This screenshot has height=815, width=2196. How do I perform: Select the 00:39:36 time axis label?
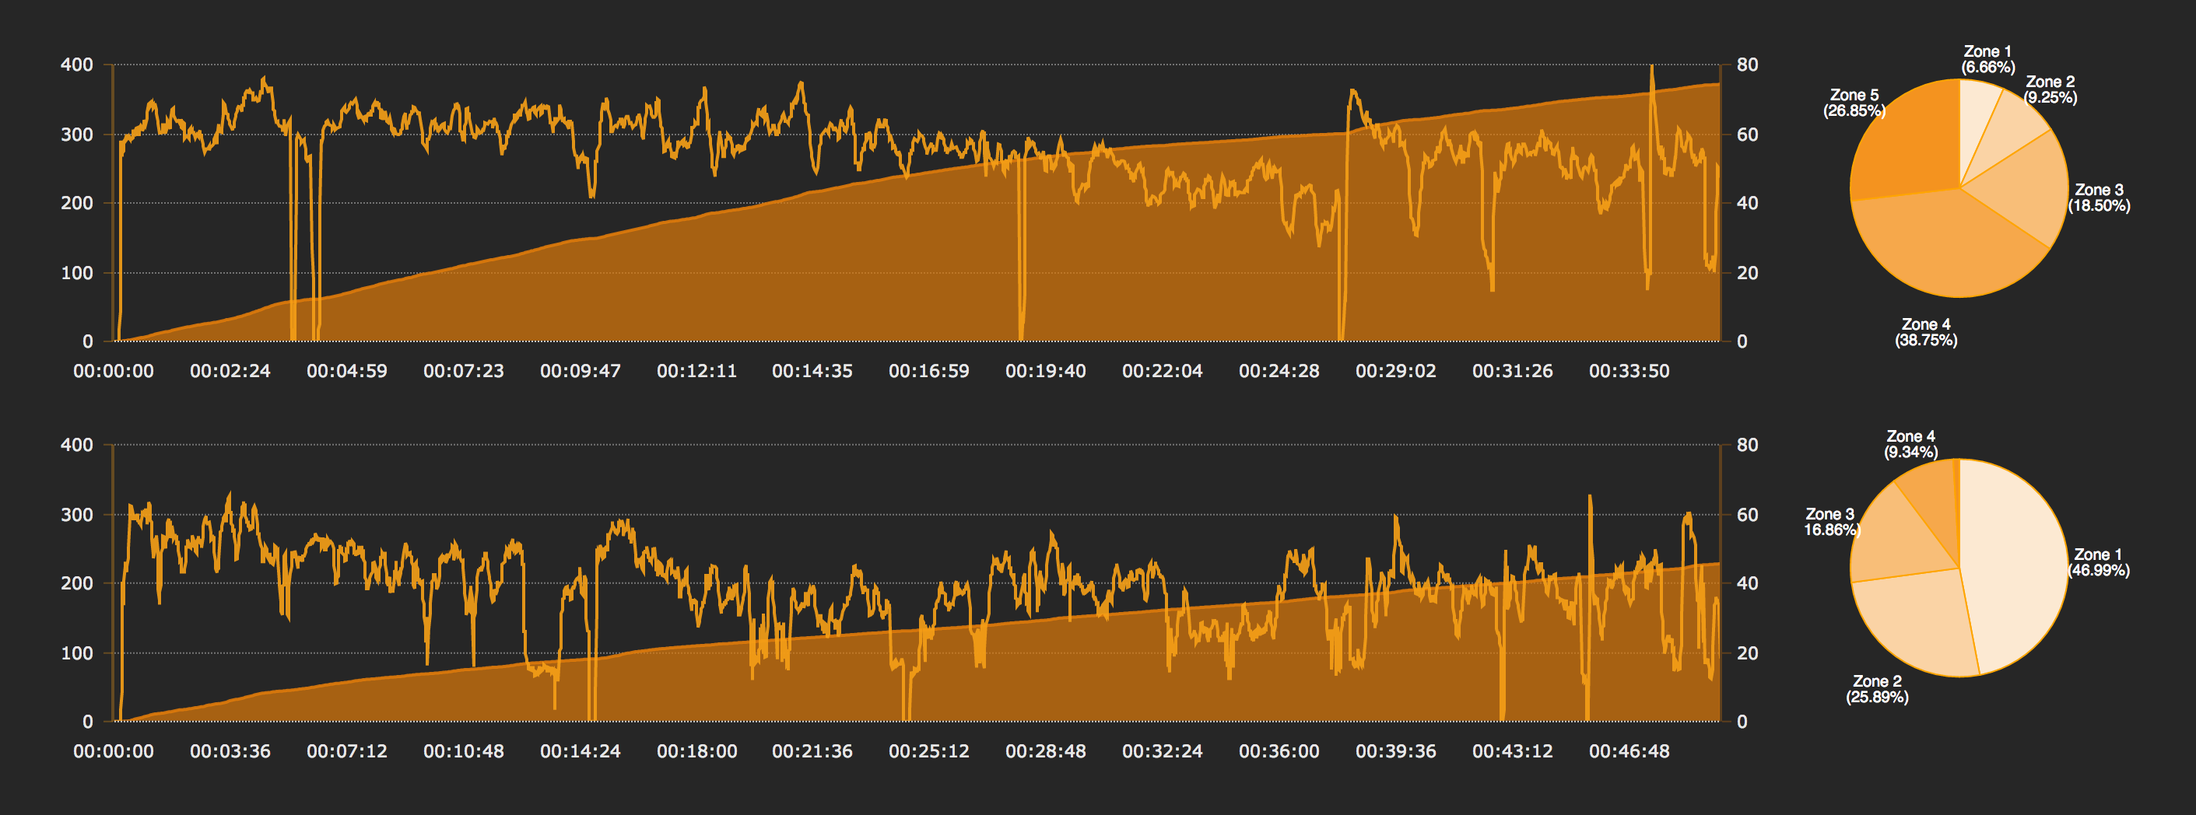click(x=1396, y=752)
